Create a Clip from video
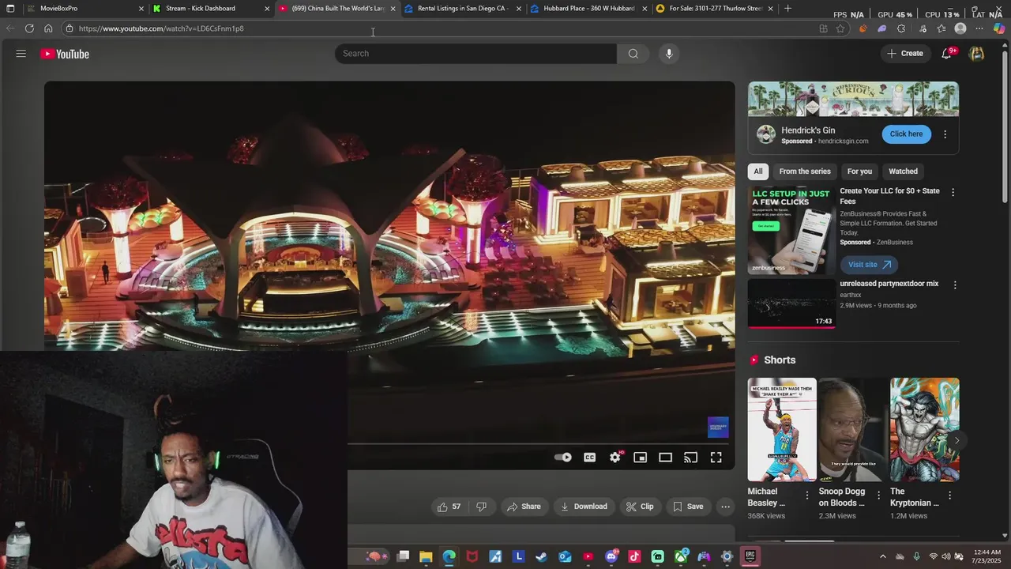Image resolution: width=1011 pixels, height=569 pixels. (640, 507)
